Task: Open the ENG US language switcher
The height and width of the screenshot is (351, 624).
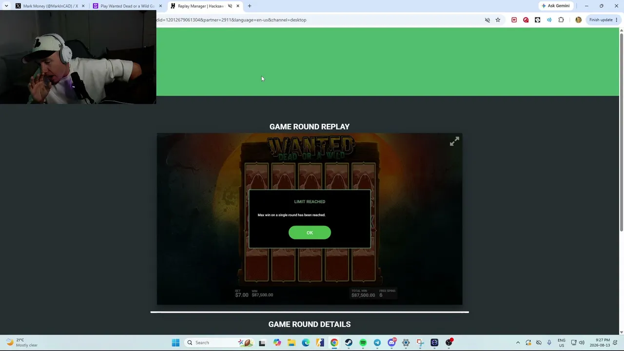Action: pyautogui.click(x=562, y=343)
